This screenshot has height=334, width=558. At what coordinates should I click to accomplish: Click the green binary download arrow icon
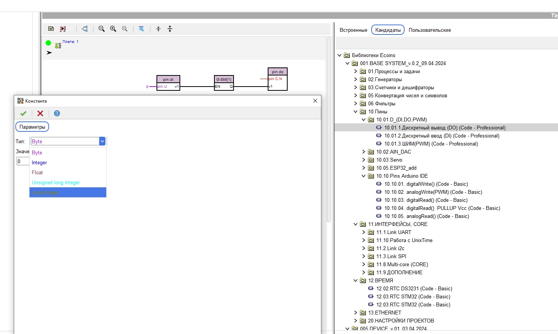tap(58, 46)
